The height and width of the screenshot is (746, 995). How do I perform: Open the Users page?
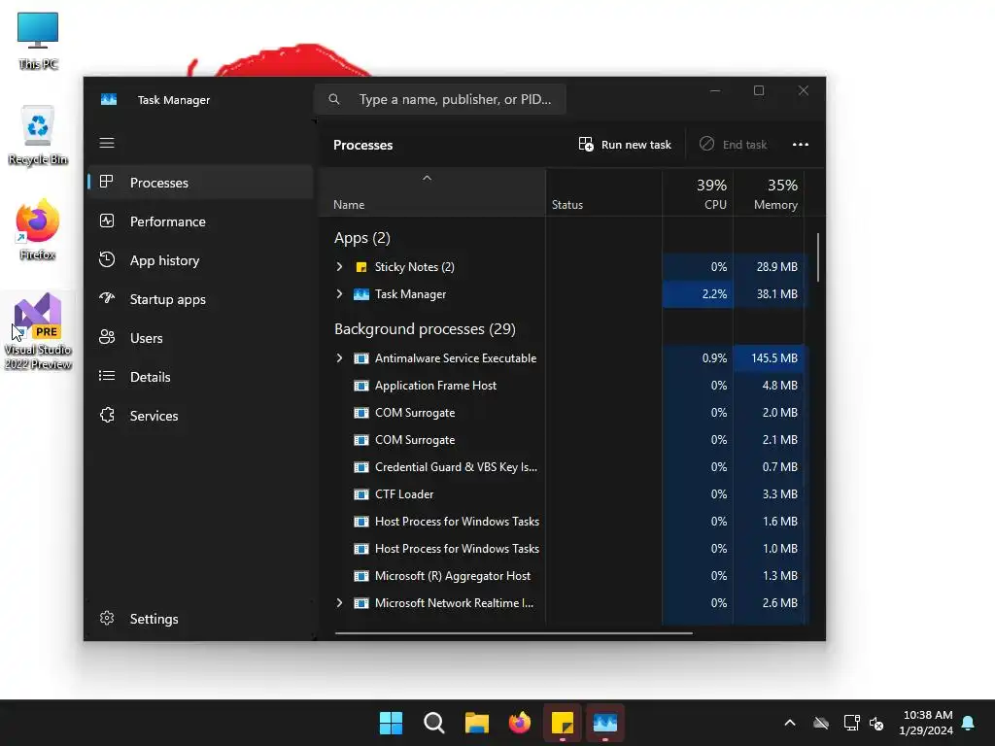coord(200,338)
